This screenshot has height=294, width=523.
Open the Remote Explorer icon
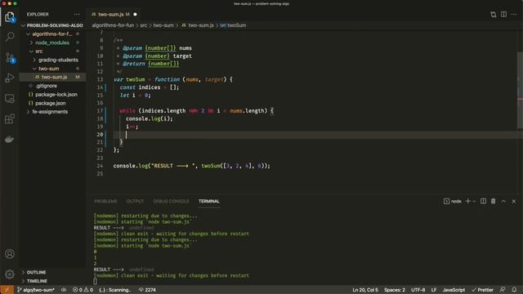click(9, 99)
